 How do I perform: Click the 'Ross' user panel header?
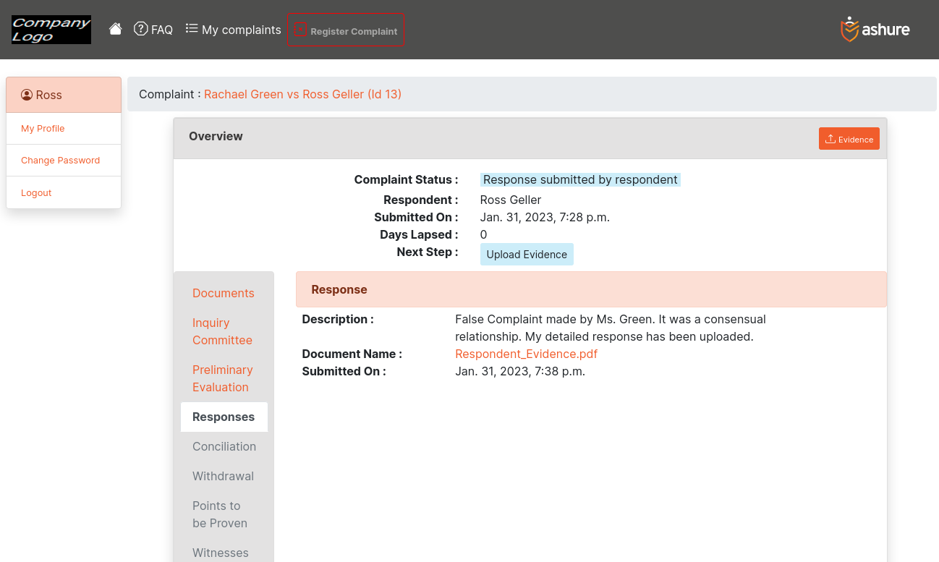pyautogui.click(x=64, y=95)
